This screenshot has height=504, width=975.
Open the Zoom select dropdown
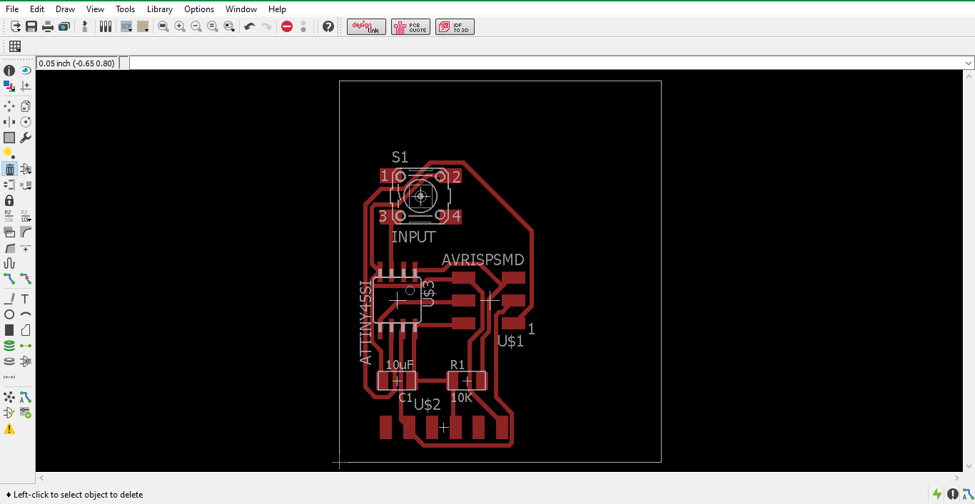tap(229, 26)
